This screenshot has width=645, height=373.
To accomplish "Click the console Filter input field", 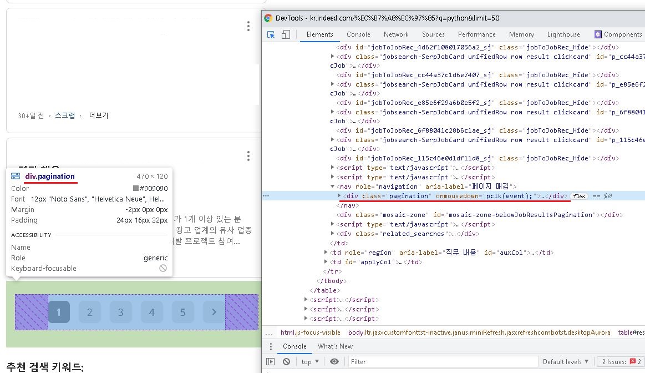I will coord(442,361).
